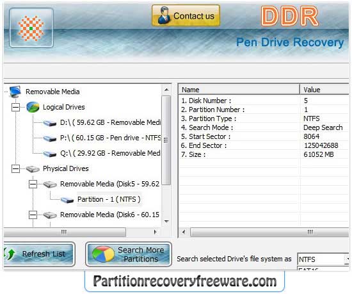The image size is (352, 294).
Task: Click the disk icon beside Disk6
Action: [50, 215]
